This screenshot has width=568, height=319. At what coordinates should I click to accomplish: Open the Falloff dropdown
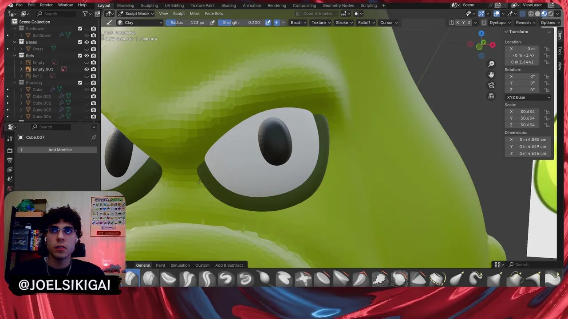pyautogui.click(x=366, y=23)
